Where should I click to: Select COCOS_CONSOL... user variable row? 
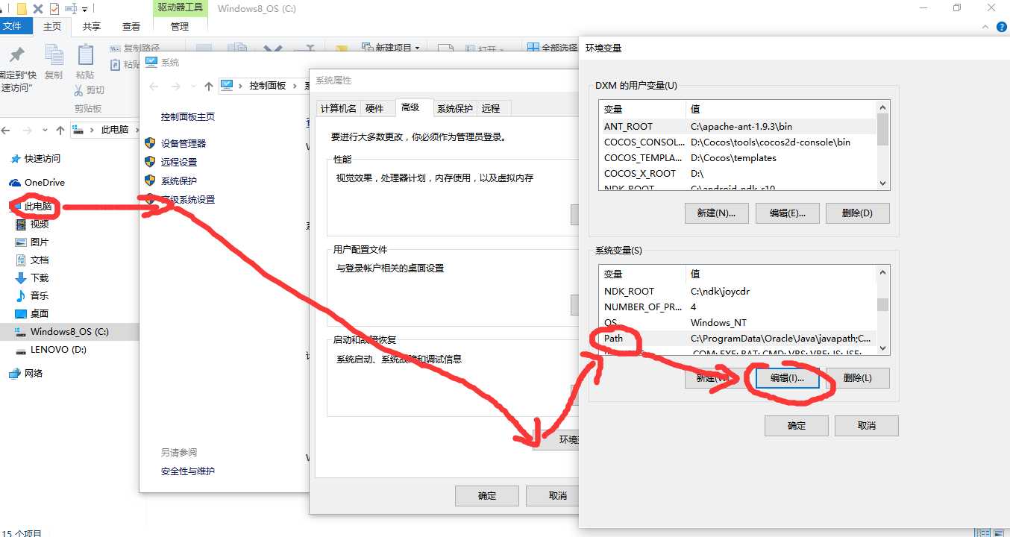coord(738,142)
